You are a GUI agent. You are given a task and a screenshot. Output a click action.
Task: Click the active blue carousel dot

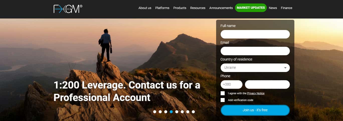(x=171, y=112)
